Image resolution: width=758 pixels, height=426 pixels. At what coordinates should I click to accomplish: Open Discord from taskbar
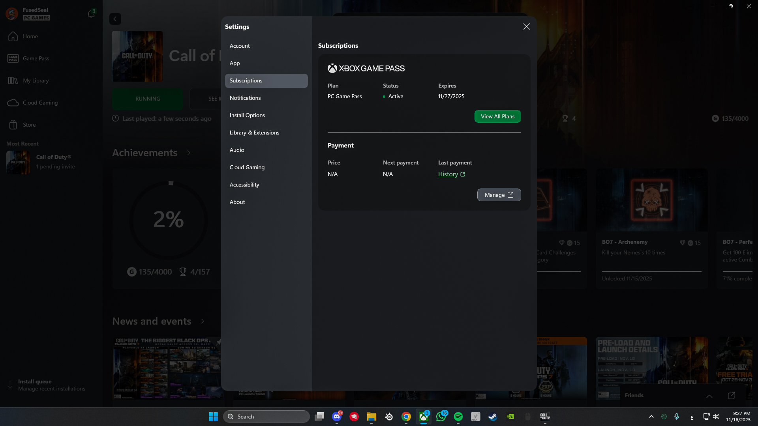click(337, 417)
